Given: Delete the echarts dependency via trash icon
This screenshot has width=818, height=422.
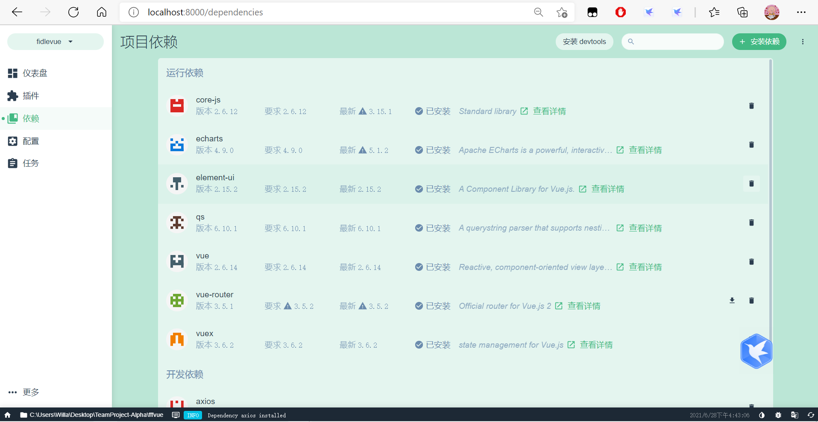Looking at the screenshot, I should tap(751, 144).
